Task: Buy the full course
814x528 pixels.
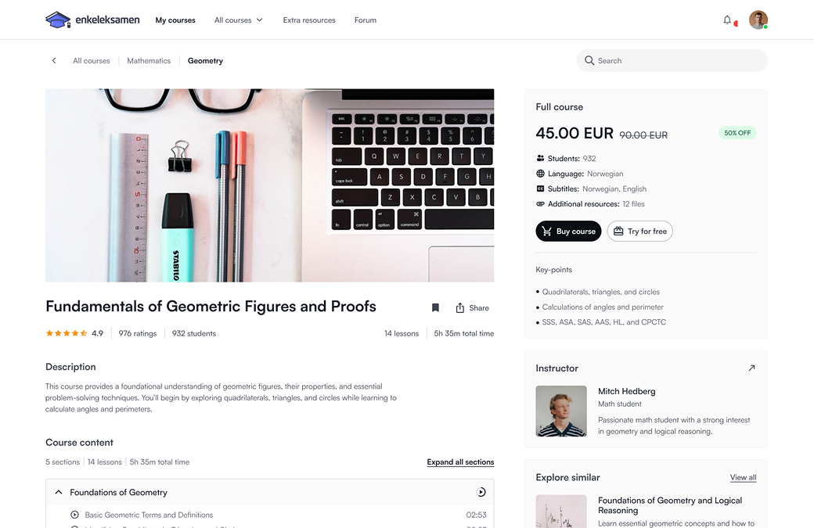Action: 568,232
